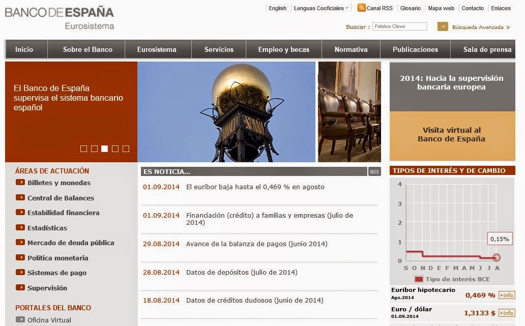
Task: Switch site language to English
Action: pos(278,8)
